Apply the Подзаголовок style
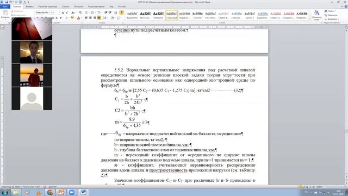 click(184, 15)
